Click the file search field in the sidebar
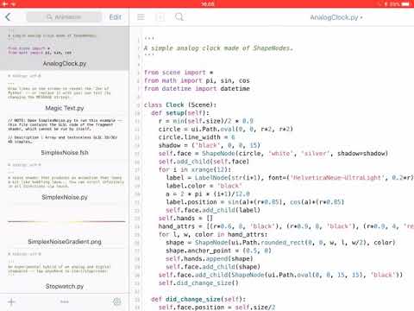Viewport: 414px width, 311px height. pyautogui.click(x=64, y=17)
